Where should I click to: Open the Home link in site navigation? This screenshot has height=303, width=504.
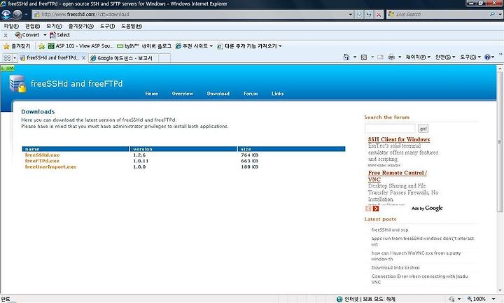click(x=151, y=94)
